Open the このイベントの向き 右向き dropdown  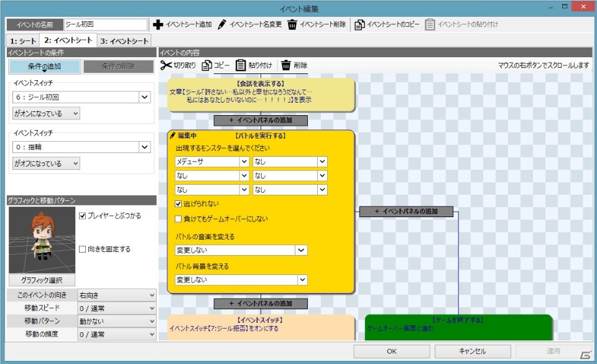[117, 295]
